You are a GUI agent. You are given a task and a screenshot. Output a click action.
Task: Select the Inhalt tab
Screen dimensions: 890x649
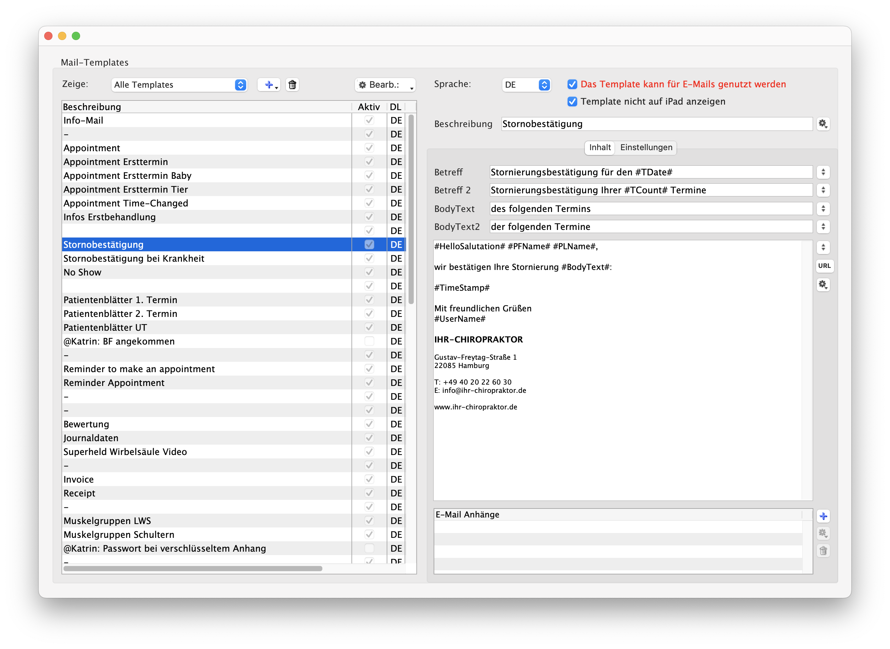(x=600, y=148)
